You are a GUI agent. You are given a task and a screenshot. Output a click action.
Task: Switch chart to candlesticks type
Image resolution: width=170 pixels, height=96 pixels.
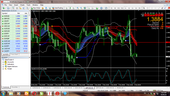tap(70, 8)
